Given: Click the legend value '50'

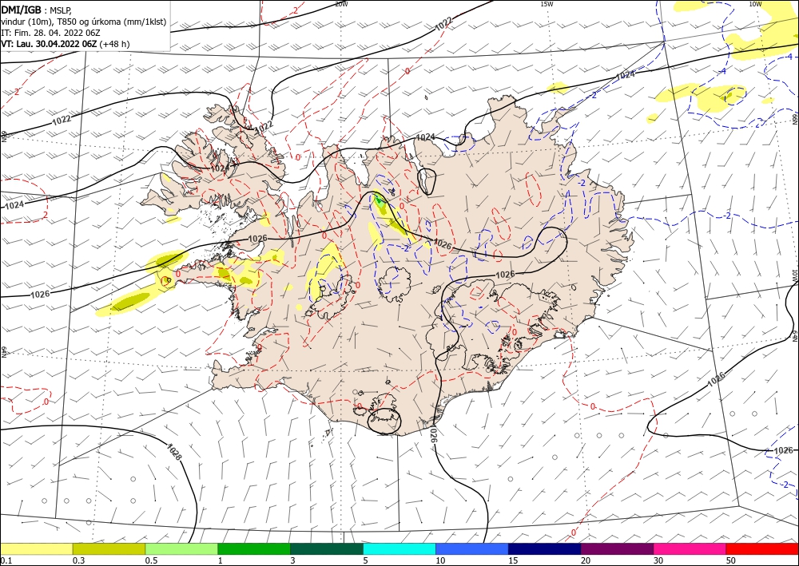Looking at the screenshot, I should coord(731,560).
